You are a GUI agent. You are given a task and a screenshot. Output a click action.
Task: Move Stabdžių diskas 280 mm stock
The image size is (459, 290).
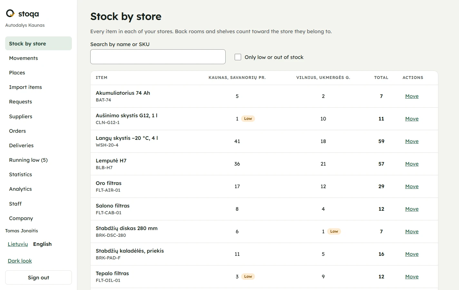pos(412,231)
